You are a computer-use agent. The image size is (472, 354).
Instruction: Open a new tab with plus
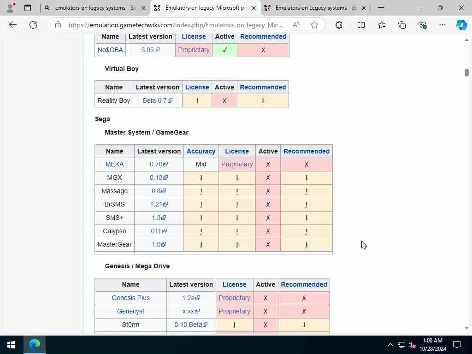coord(381,8)
